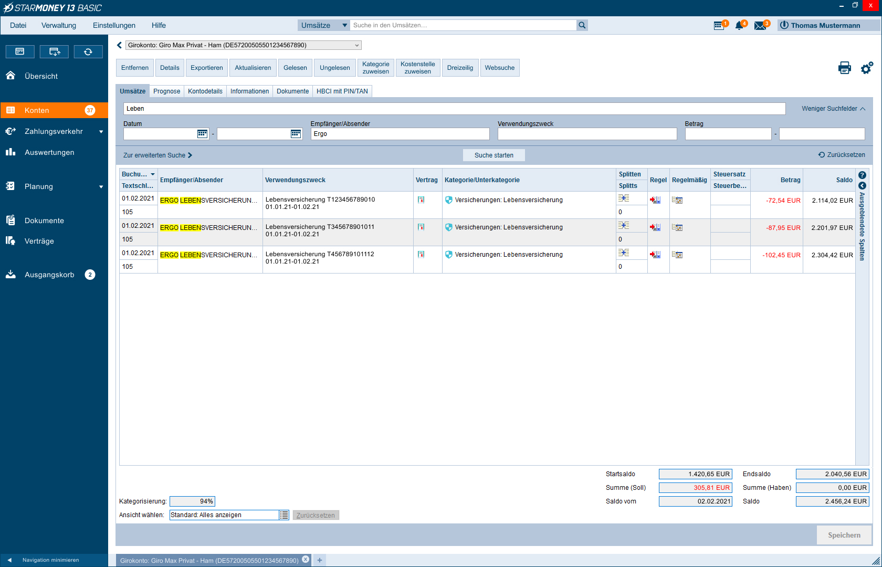Go to Zur erweiterten Suche
882x567 pixels.
(157, 155)
